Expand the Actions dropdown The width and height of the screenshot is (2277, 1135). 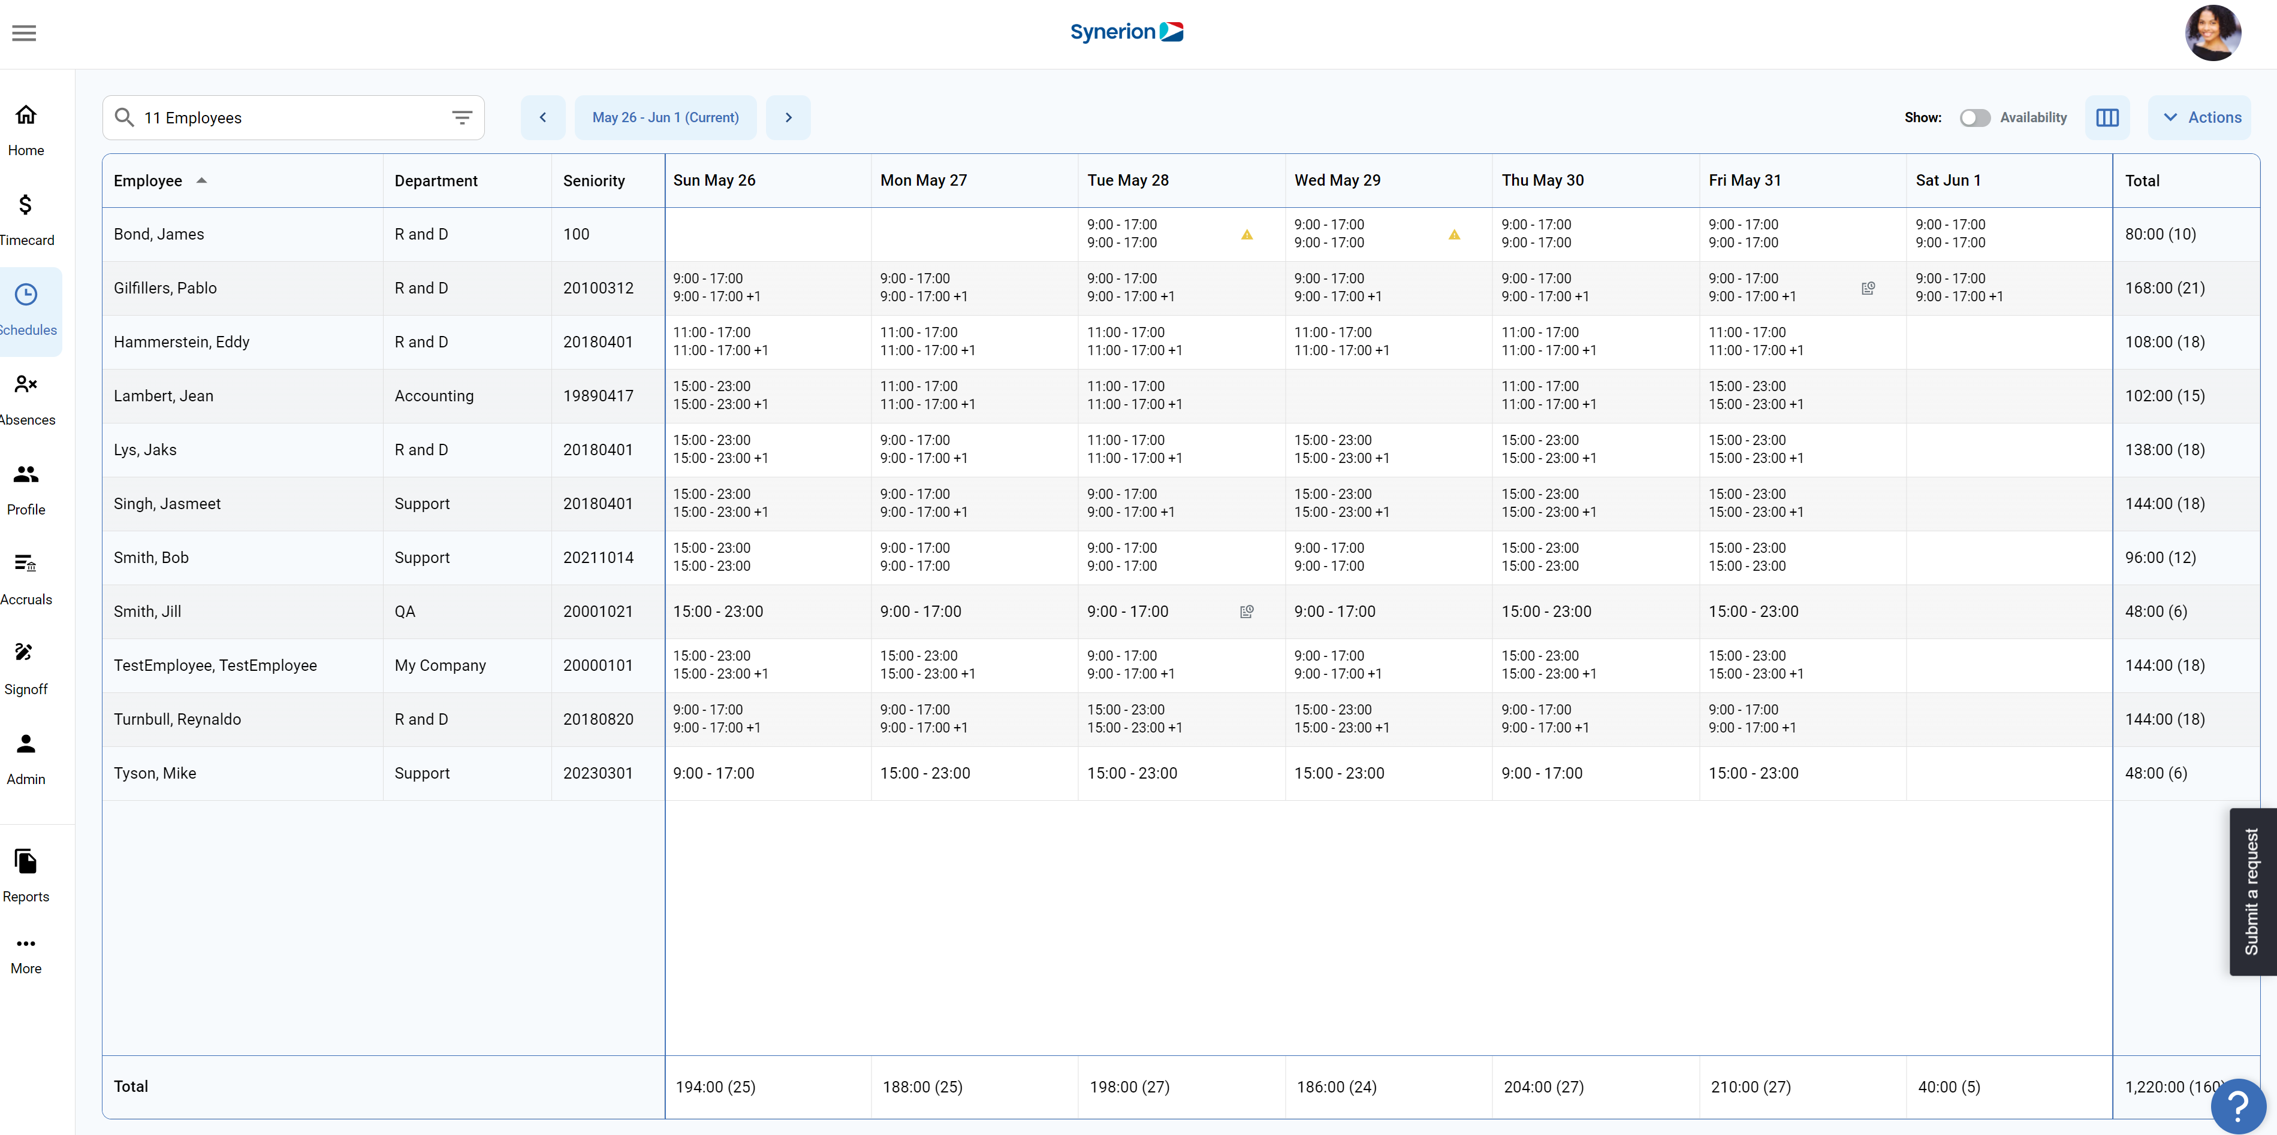(x=2201, y=117)
